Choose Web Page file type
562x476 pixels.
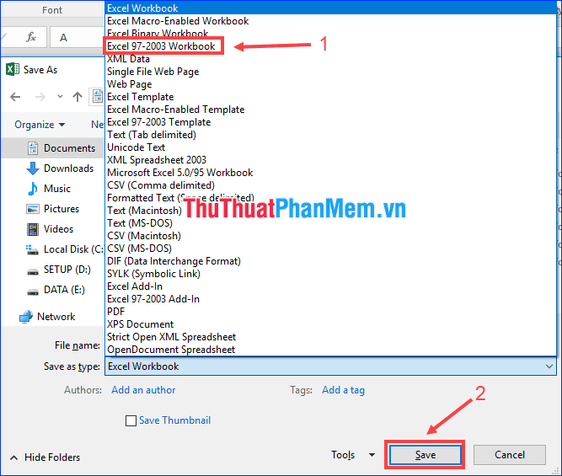pos(330,84)
